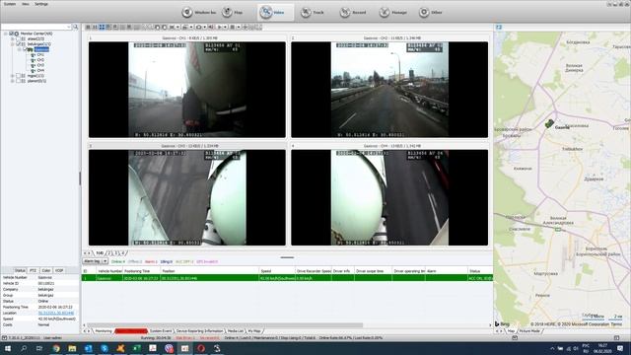Open the dropdown arrow next to play icon
The width and height of the screenshot is (631, 355).
tap(226, 27)
